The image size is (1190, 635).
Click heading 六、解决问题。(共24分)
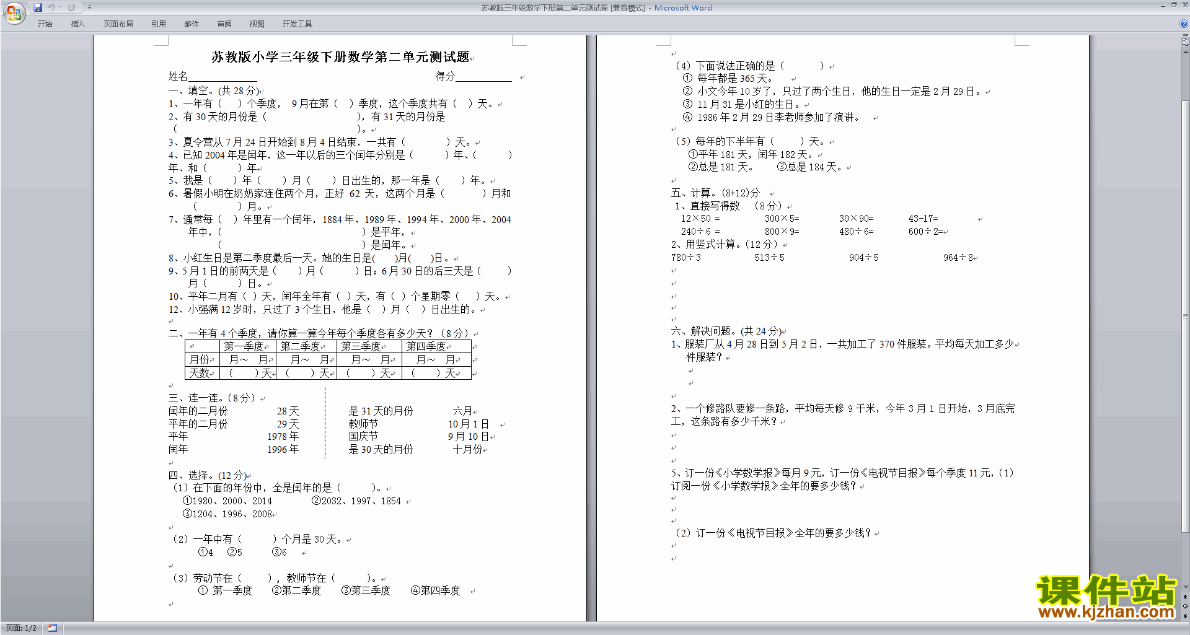click(x=727, y=331)
